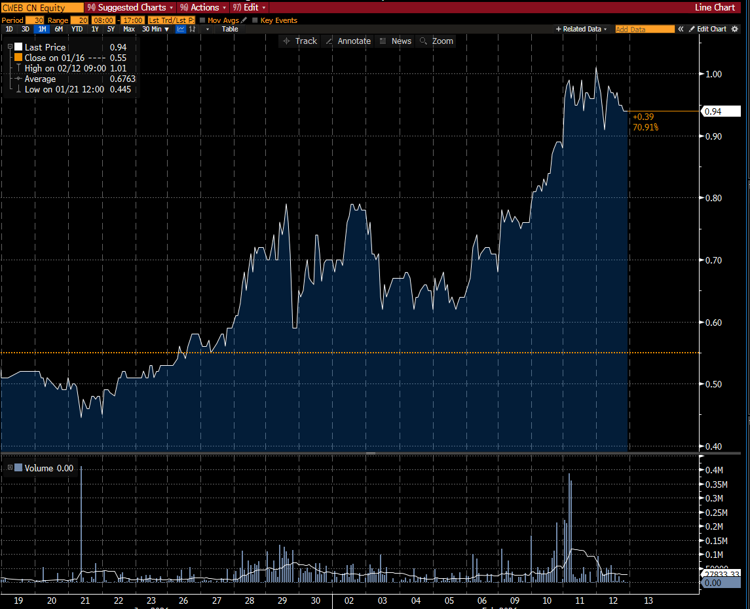Toggle the Key Events checkbox
The height and width of the screenshot is (609, 750).
coord(255,20)
